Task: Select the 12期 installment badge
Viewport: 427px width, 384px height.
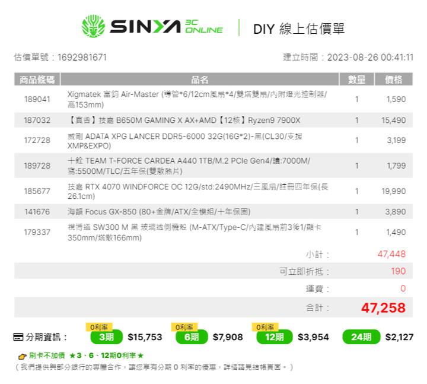Action: (275, 337)
